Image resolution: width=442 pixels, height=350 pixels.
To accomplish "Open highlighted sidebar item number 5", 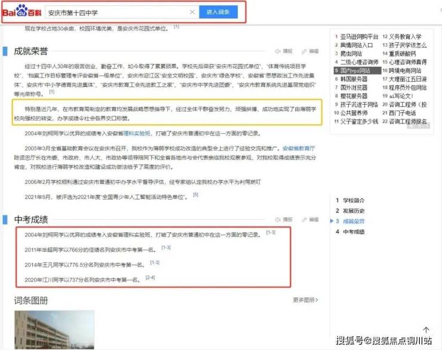I will coord(357,70).
